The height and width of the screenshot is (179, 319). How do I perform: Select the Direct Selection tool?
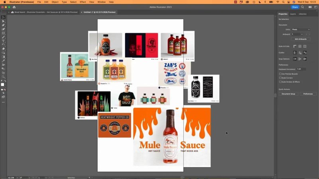[x=3, y=21]
